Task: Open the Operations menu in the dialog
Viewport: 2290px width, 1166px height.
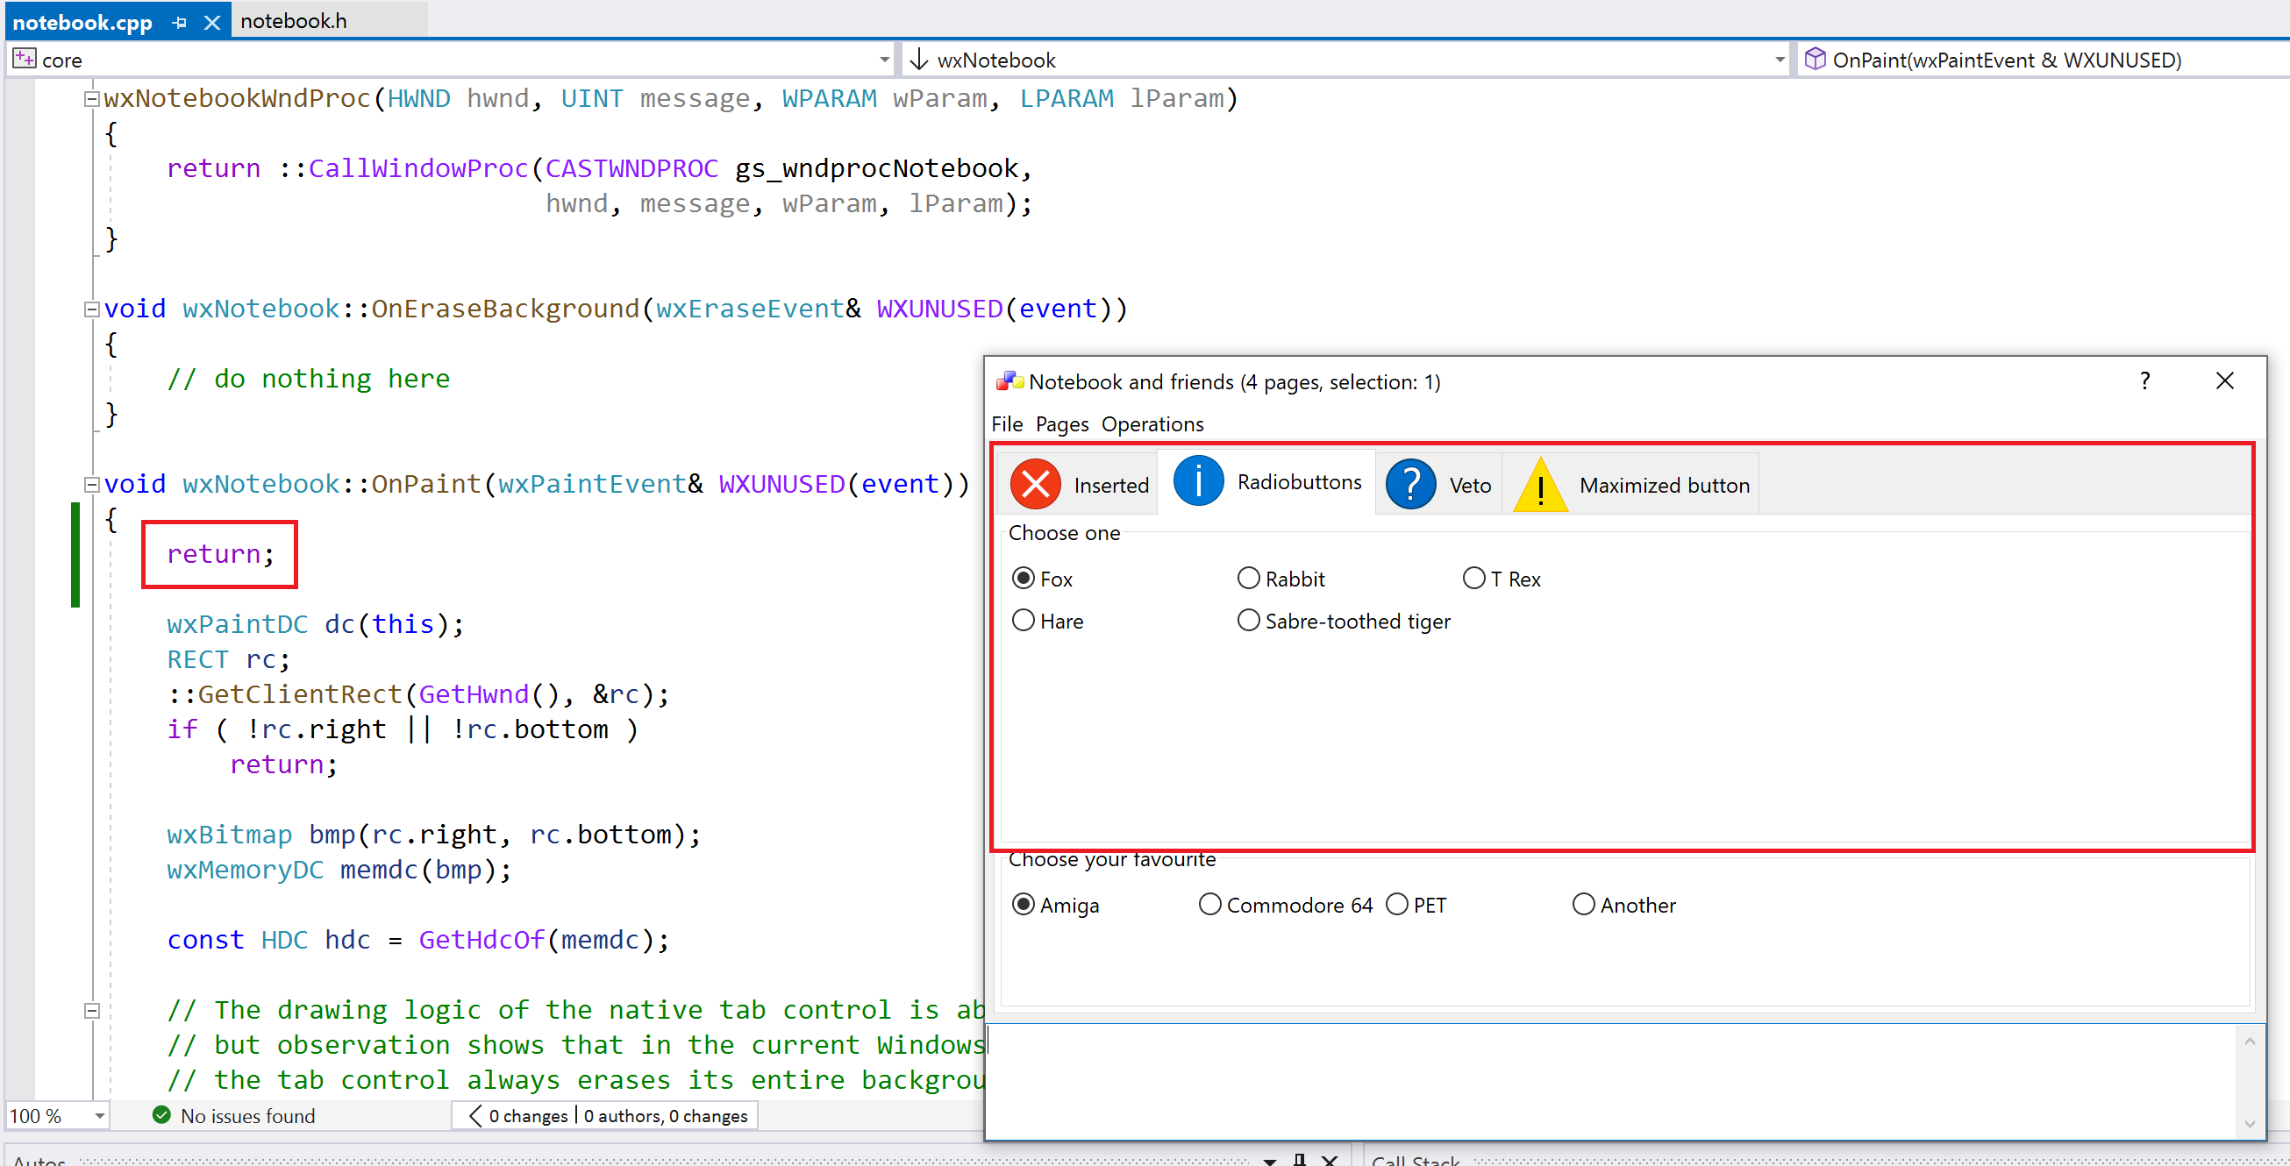Action: 1152,424
